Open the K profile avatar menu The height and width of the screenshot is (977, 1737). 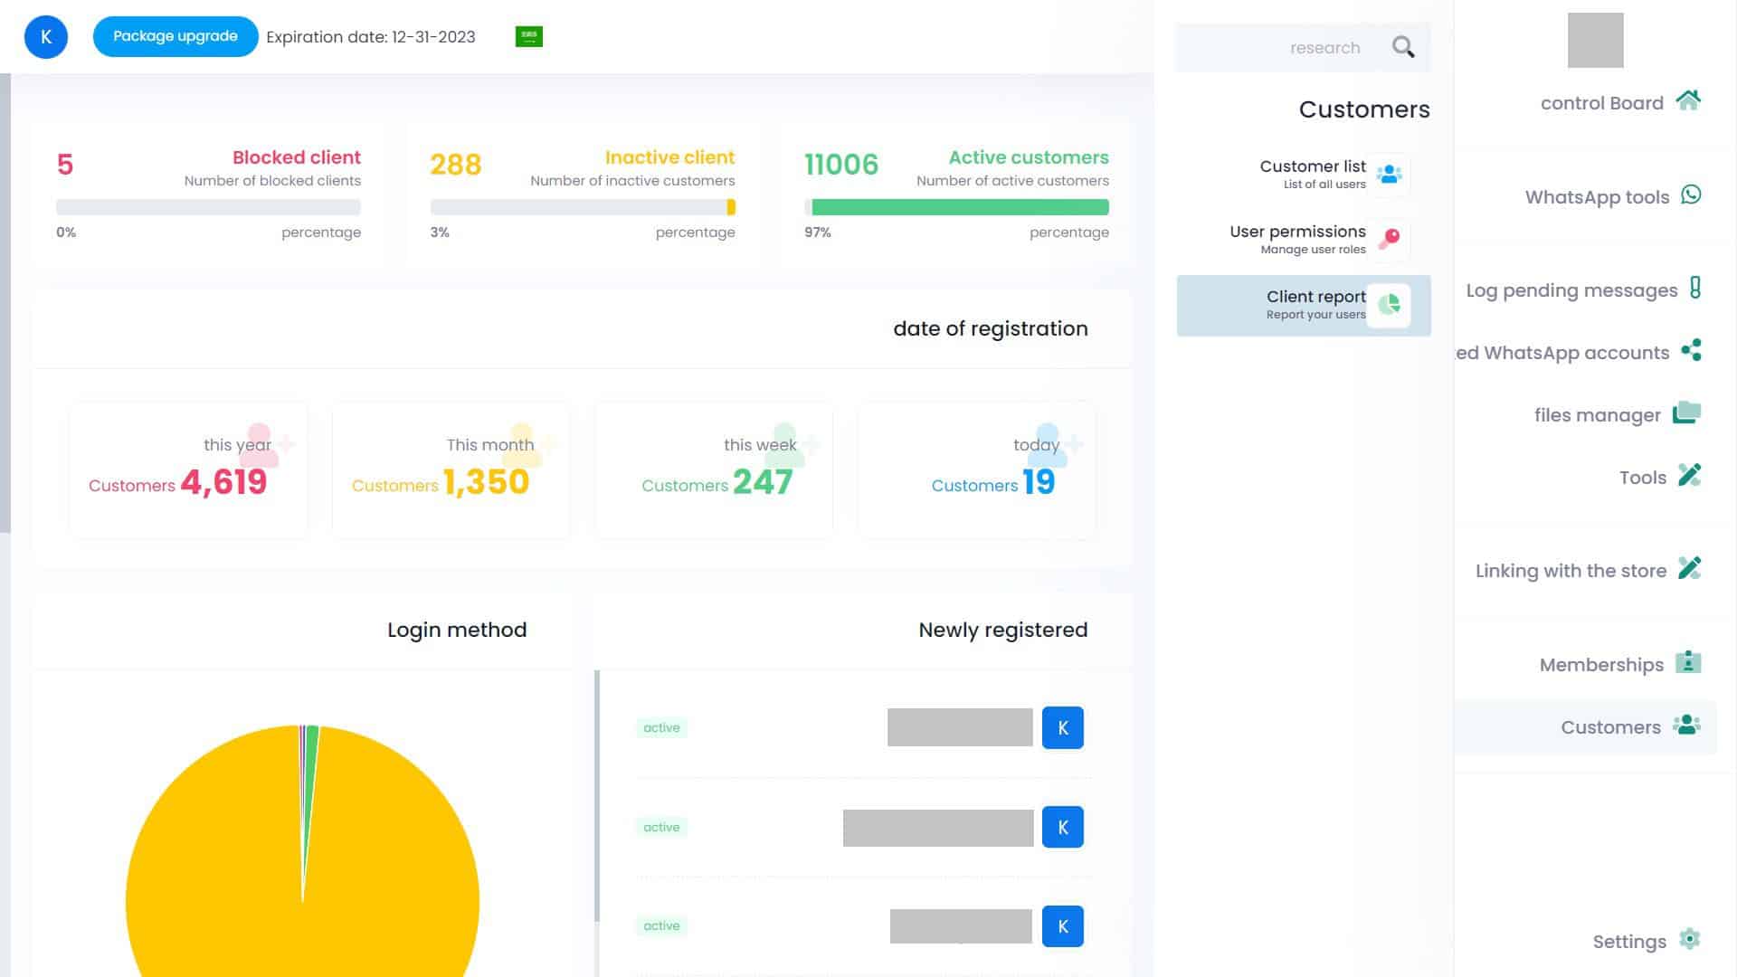pos(46,37)
